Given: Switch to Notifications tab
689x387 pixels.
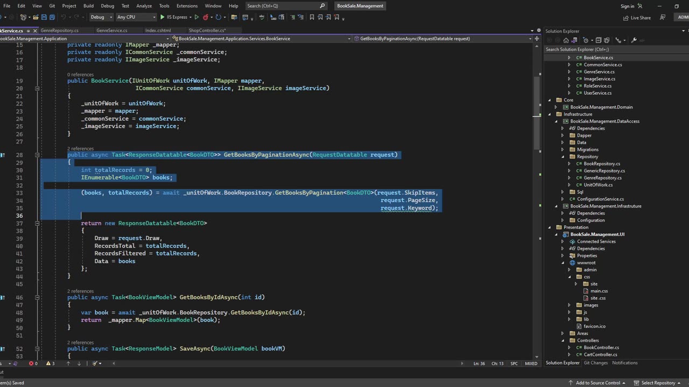Looking at the screenshot, I should click(625, 363).
